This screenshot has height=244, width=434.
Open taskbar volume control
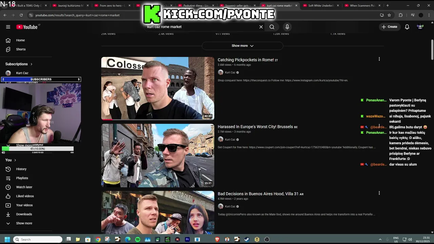pos(410,240)
